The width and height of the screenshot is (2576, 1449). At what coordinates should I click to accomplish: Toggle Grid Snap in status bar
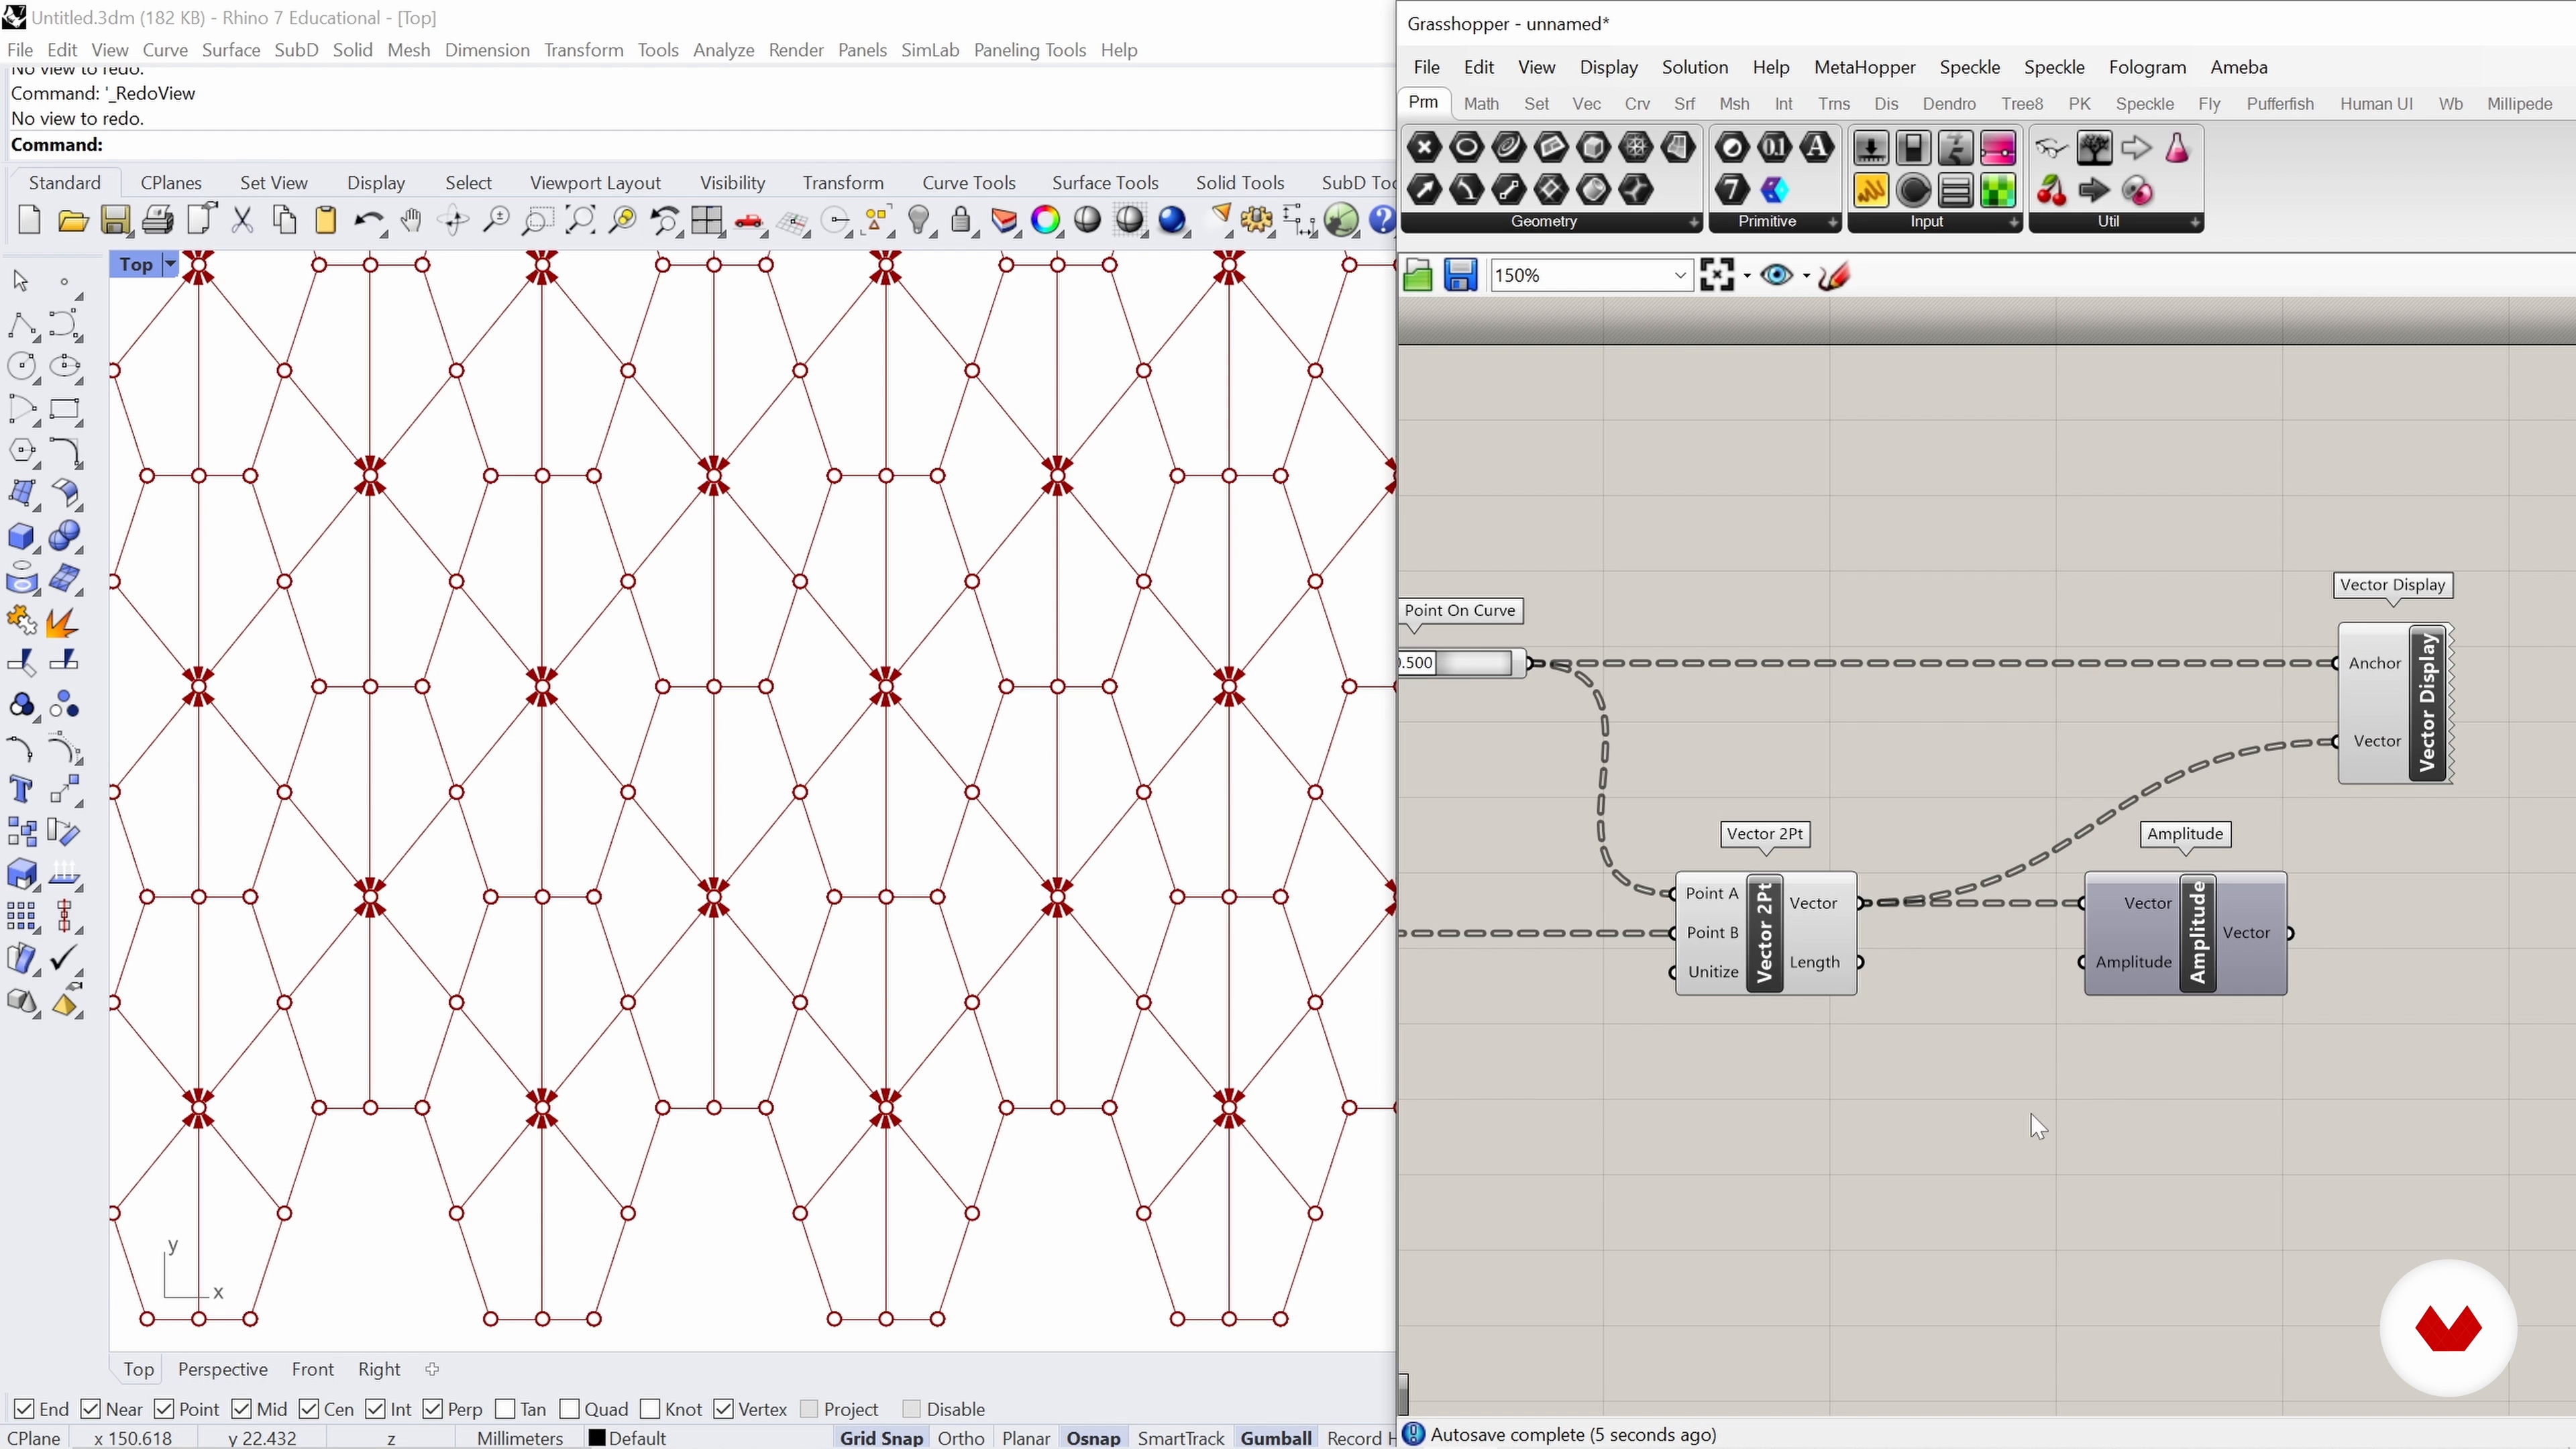tap(881, 1438)
